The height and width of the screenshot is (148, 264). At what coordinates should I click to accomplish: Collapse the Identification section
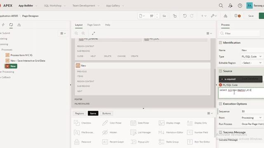tap(220, 43)
